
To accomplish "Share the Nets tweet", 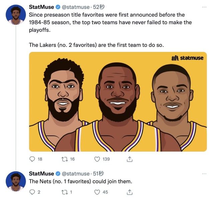I will click(x=130, y=192).
